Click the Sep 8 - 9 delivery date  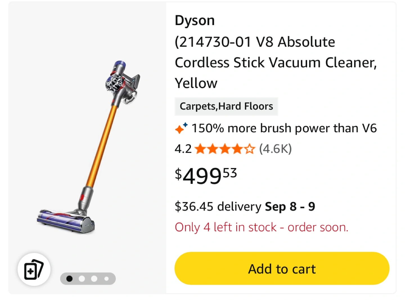[290, 207]
